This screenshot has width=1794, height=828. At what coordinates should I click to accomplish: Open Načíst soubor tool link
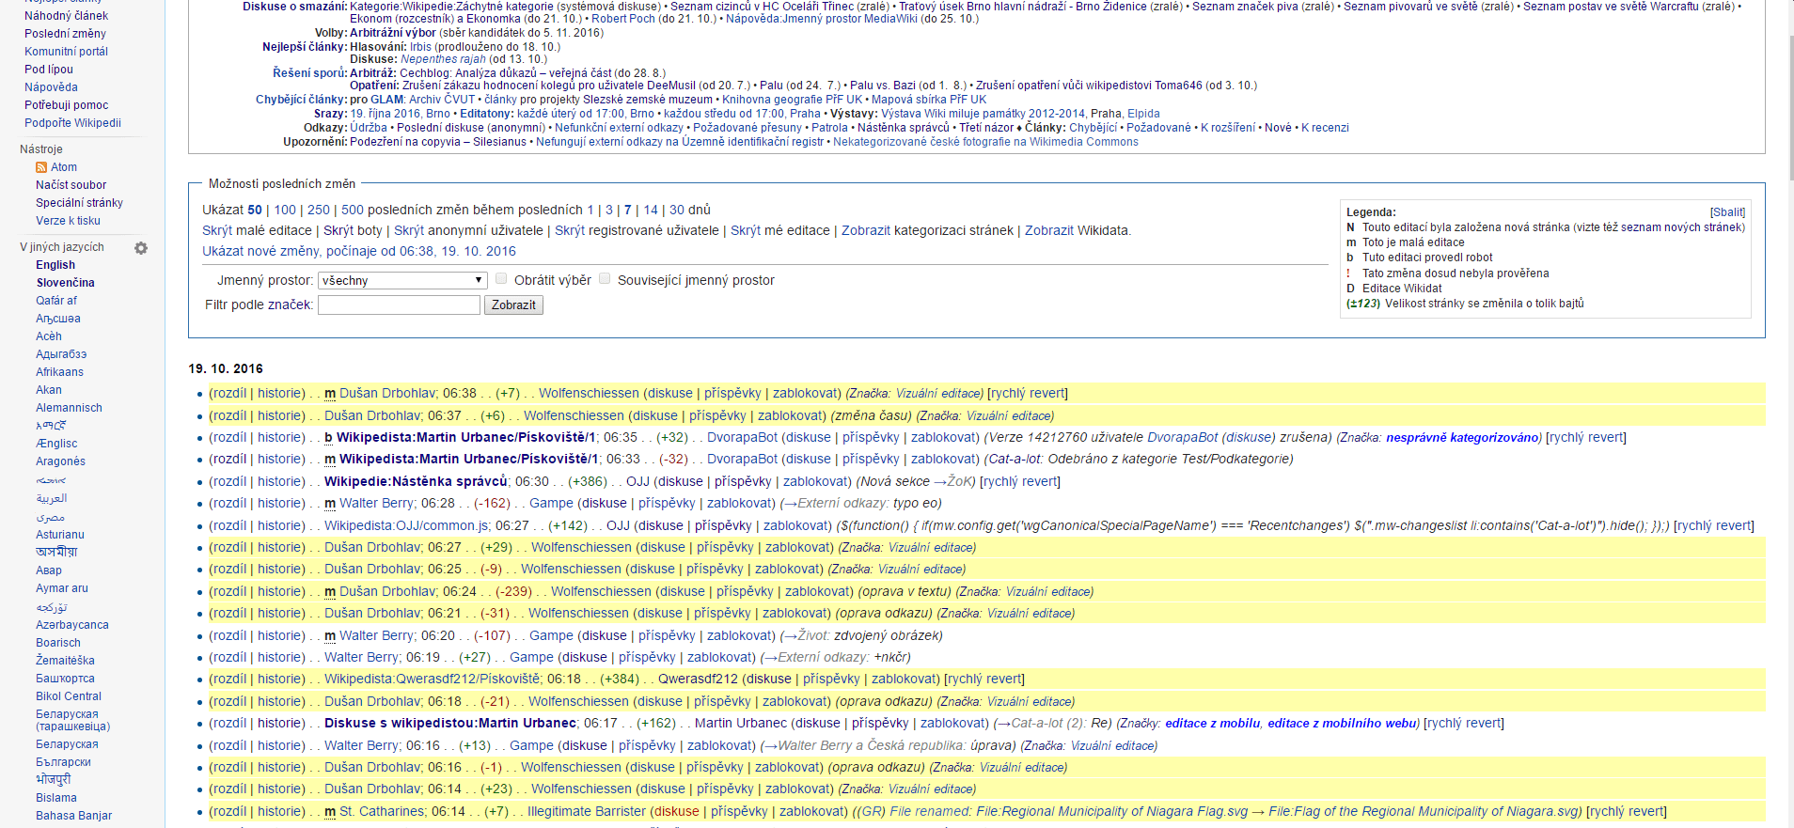[x=71, y=185]
